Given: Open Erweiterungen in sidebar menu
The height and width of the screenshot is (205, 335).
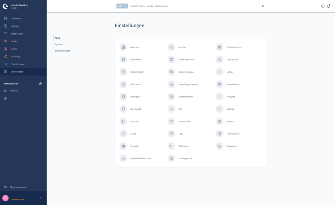Looking at the screenshot, I should (23, 64).
